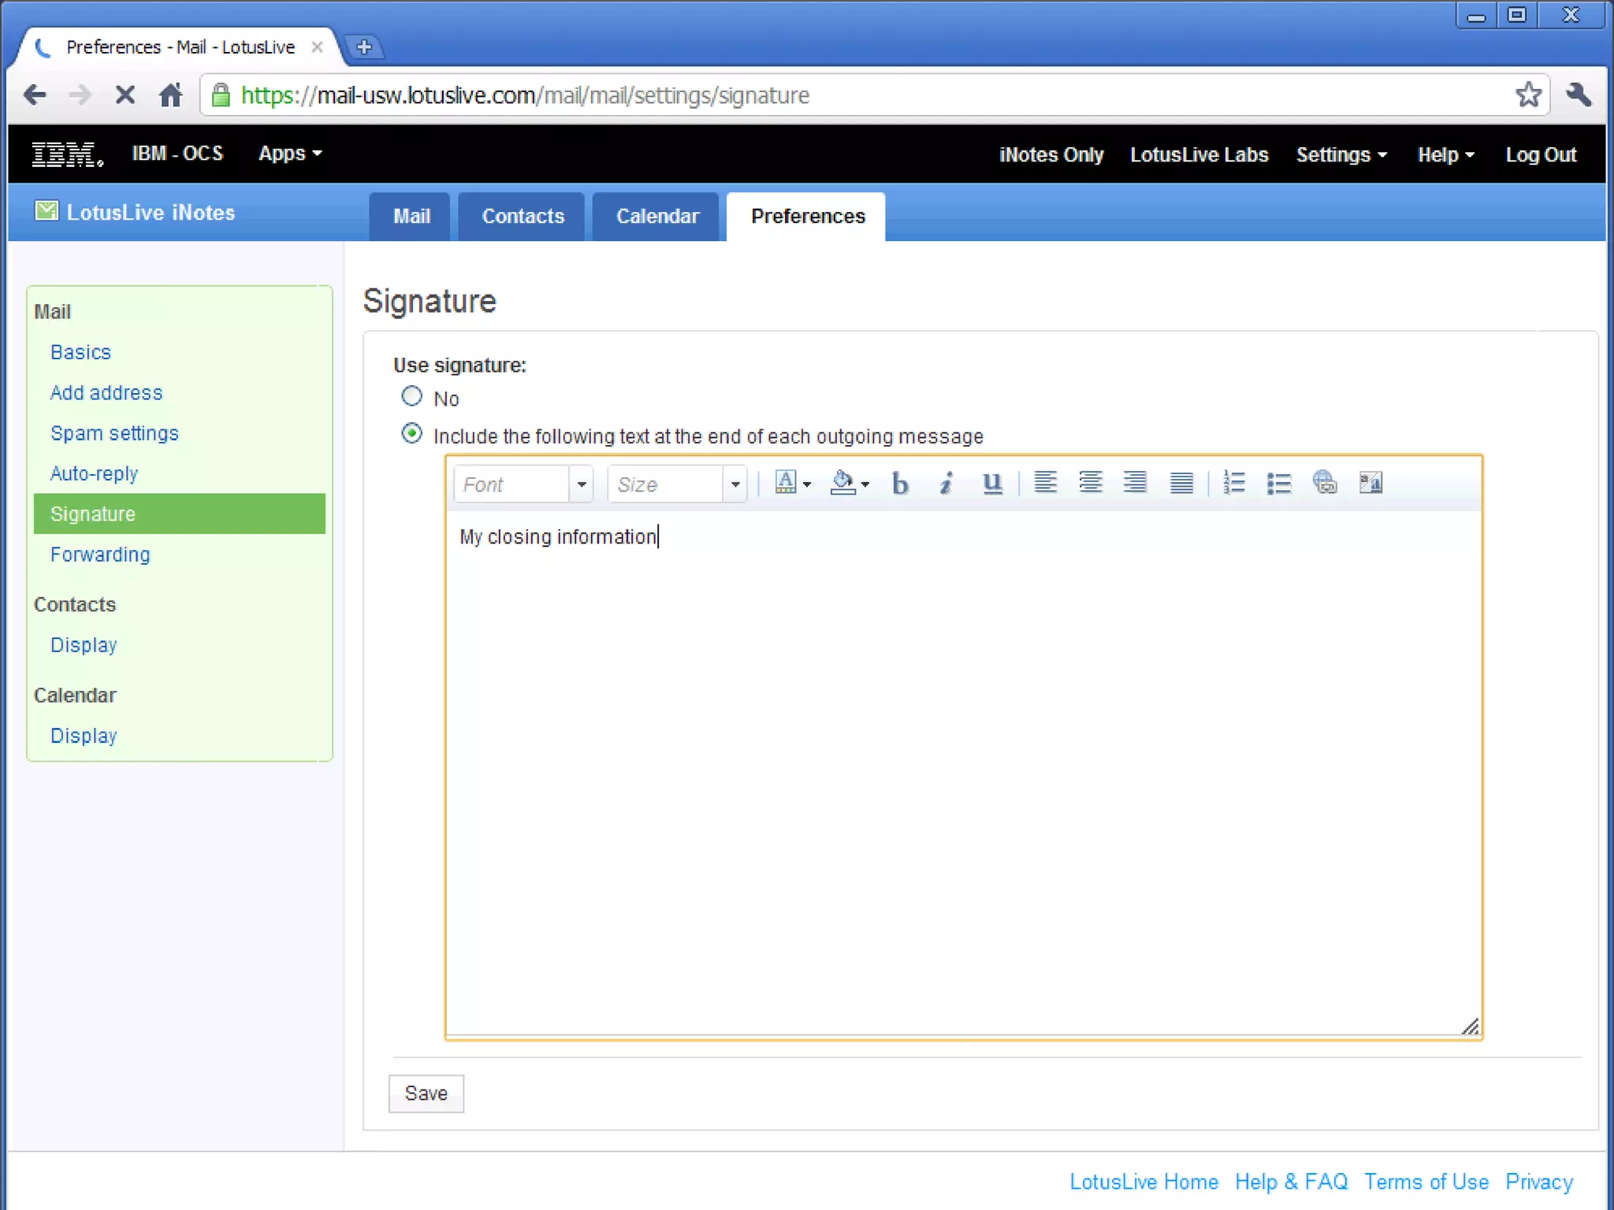The height and width of the screenshot is (1210, 1614).
Task: Center align the signature text
Action: point(1090,483)
